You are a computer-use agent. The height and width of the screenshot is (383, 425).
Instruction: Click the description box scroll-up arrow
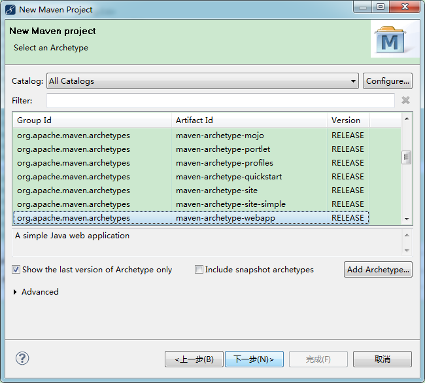tap(407, 235)
